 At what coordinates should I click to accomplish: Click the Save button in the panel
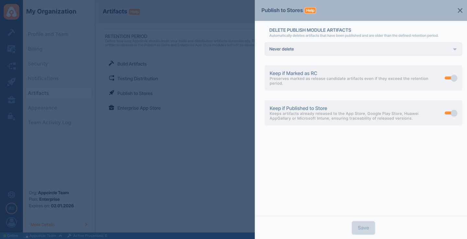coord(363,228)
